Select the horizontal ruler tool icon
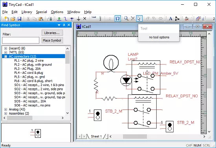Viewport: 216px width, 148px height. tap(94, 17)
